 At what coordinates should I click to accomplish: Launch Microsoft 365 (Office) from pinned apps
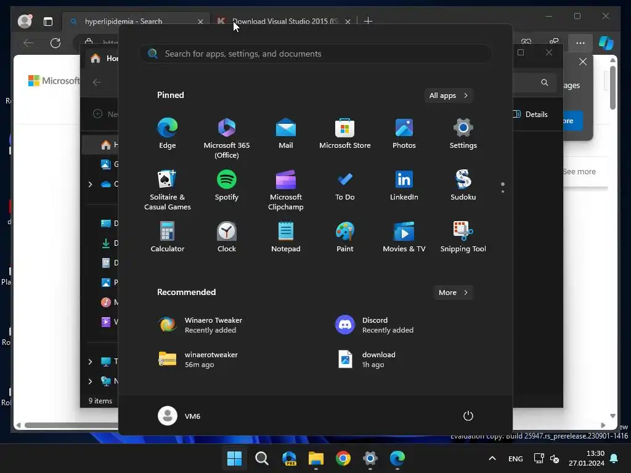point(227,138)
